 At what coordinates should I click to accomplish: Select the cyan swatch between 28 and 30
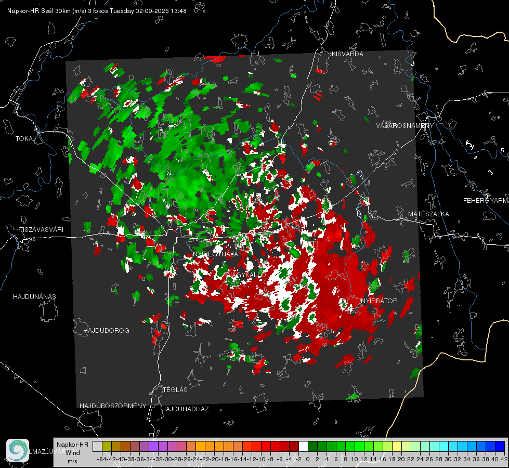(444, 446)
